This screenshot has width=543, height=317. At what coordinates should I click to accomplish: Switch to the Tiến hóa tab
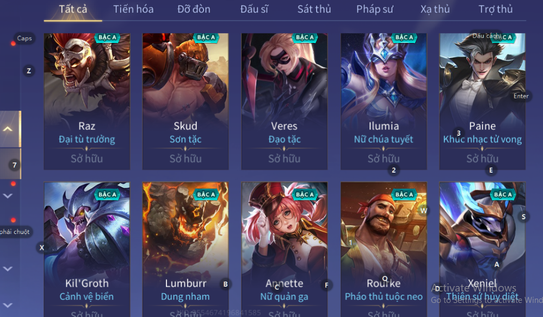point(133,9)
